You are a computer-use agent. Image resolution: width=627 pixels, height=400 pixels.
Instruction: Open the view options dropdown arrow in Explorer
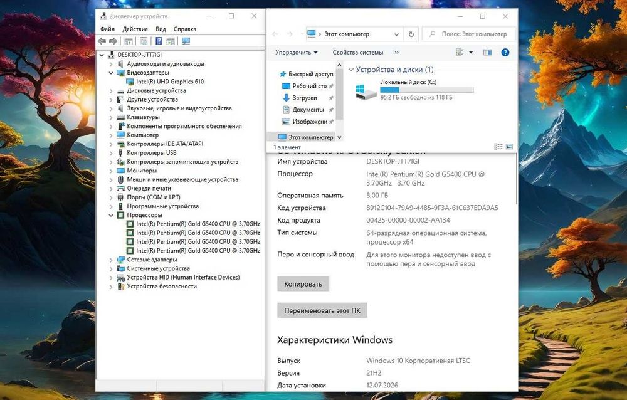(x=471, y=53)
